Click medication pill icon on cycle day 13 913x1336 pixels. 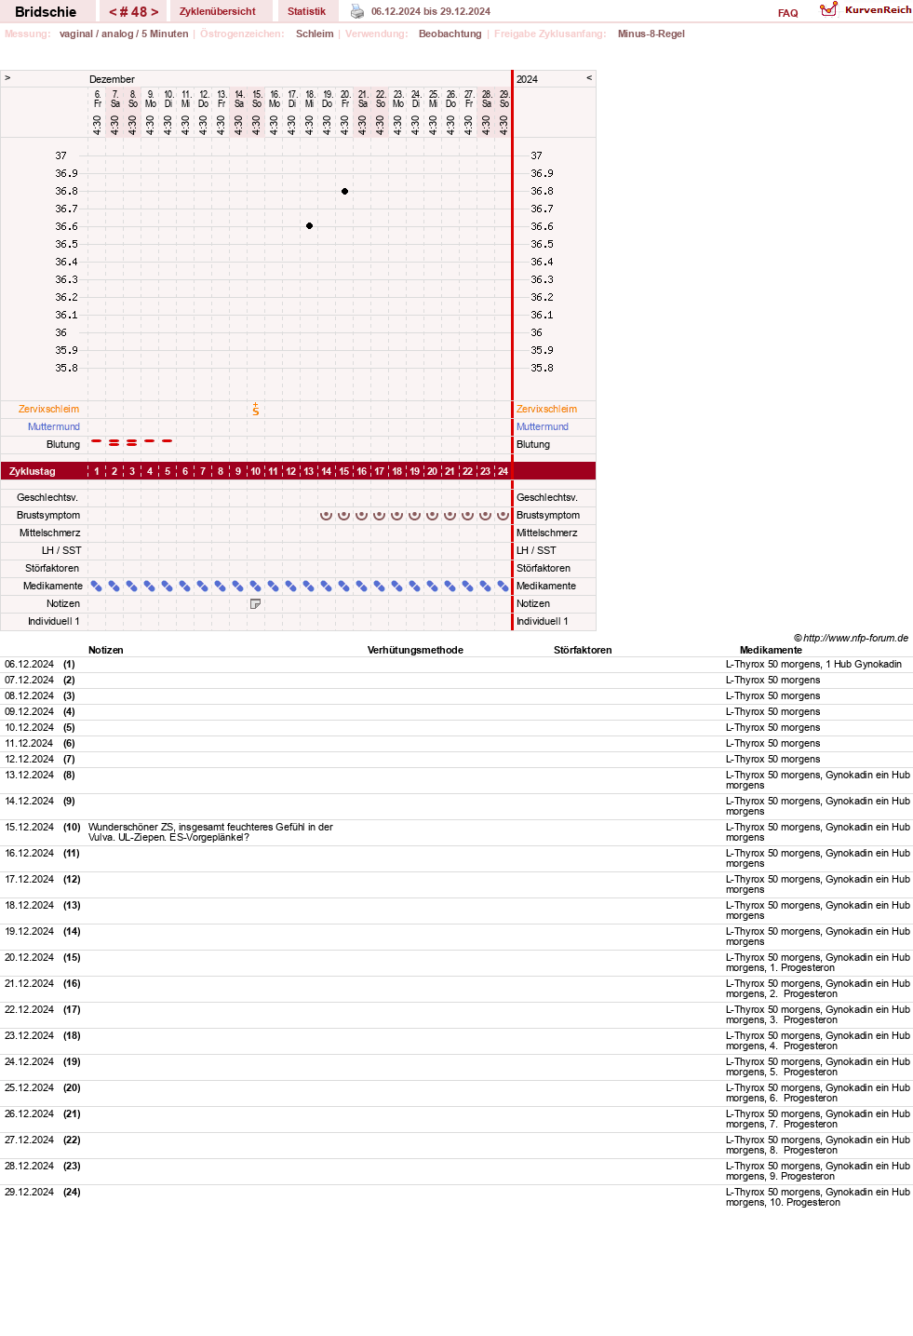coord(309,586)
